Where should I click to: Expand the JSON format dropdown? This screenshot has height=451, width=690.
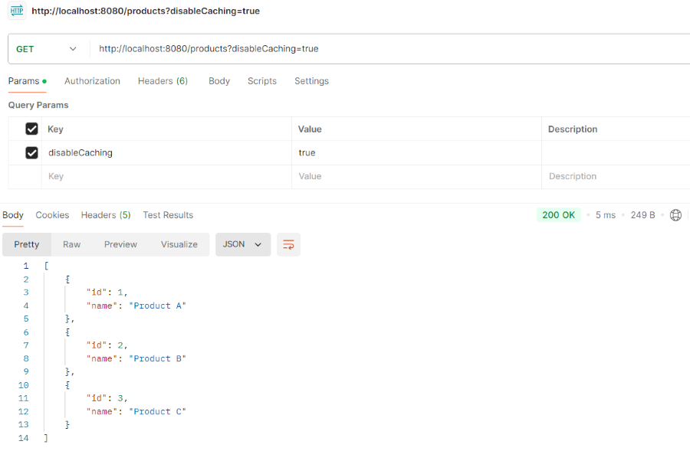[243, 244]
